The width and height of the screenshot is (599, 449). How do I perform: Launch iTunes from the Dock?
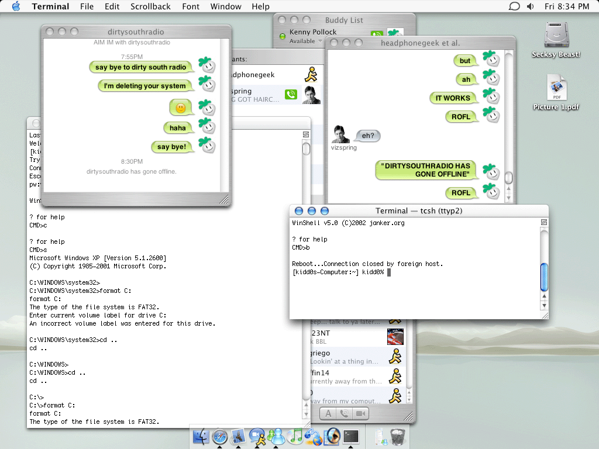[x=295, y=437]
